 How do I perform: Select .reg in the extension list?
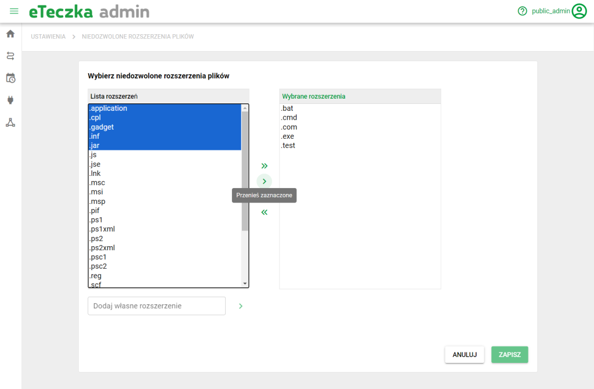click(165, 276)
